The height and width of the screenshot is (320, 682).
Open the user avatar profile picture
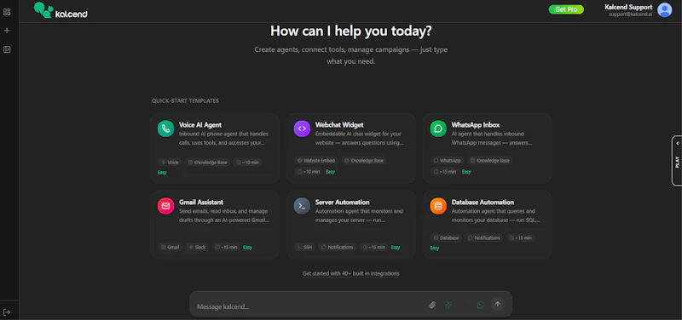[x=665, y=9]
